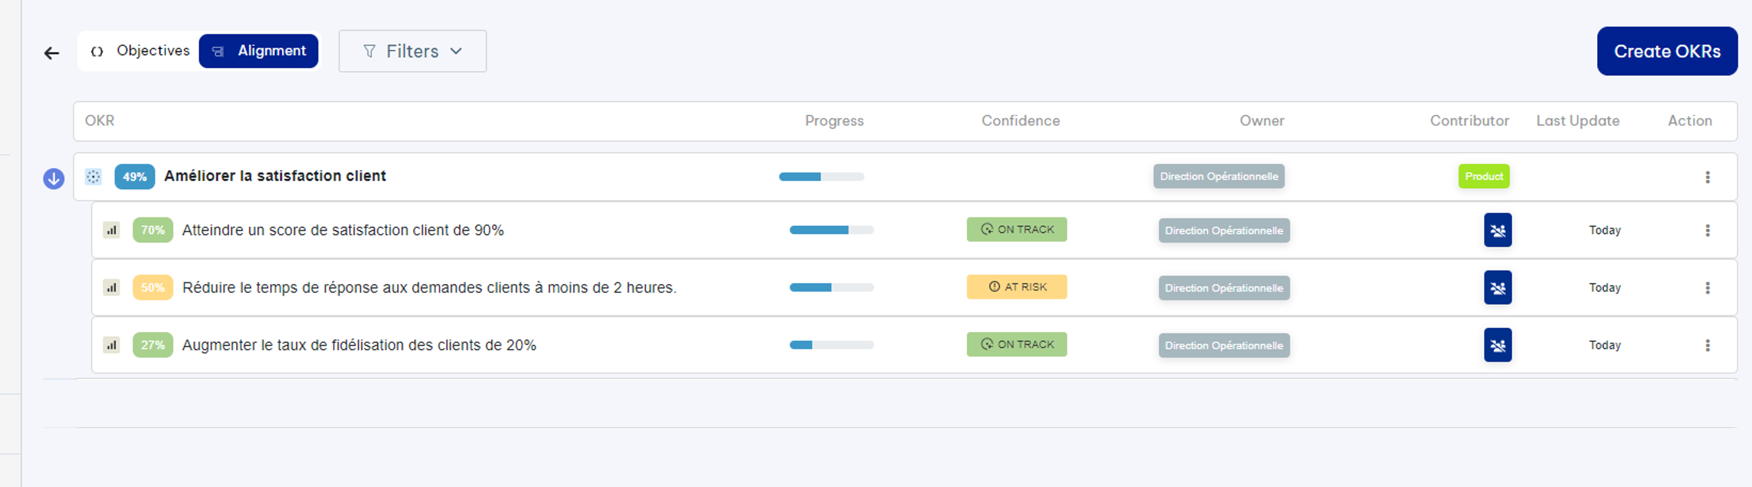Expand the Filters dropdown

pyautogui.click(x=412, y=52)
